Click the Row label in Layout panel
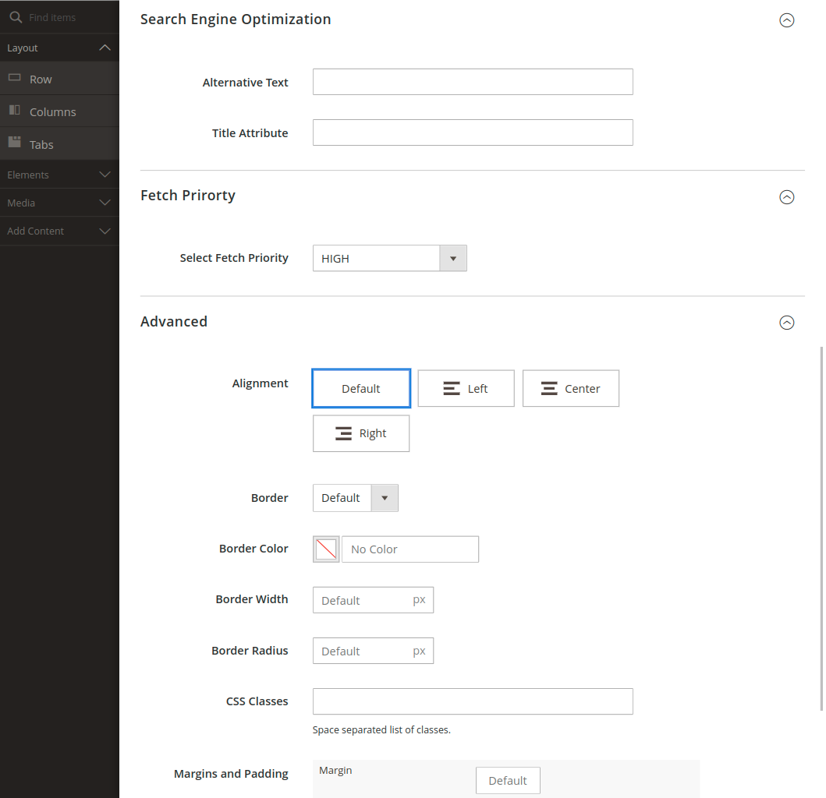Image resolution: width=826 pixels, height=798 pixels. (41, 79)
